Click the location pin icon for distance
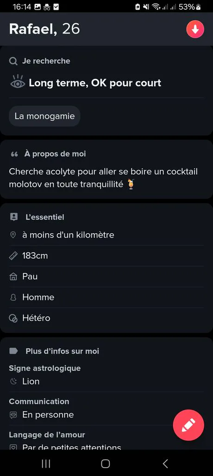 coord(13,235)
